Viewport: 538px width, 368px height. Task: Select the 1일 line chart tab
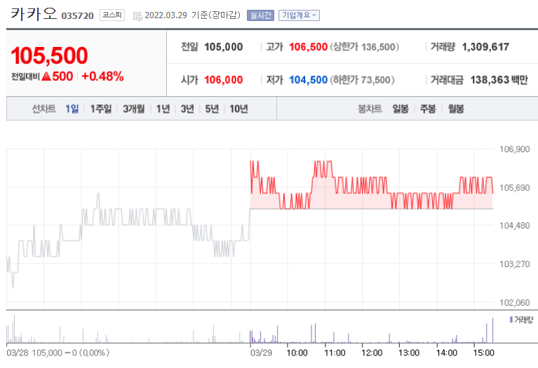(x=72, y=109)
